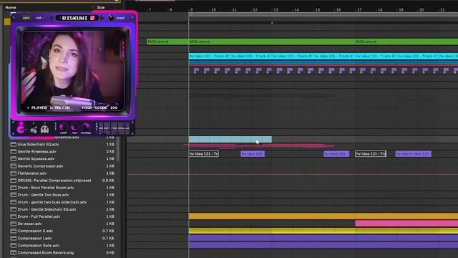Click the 5 KB size of Compressed Room Reverb.adg
Viewport: 458px width, 258px height.
(110, 252)
